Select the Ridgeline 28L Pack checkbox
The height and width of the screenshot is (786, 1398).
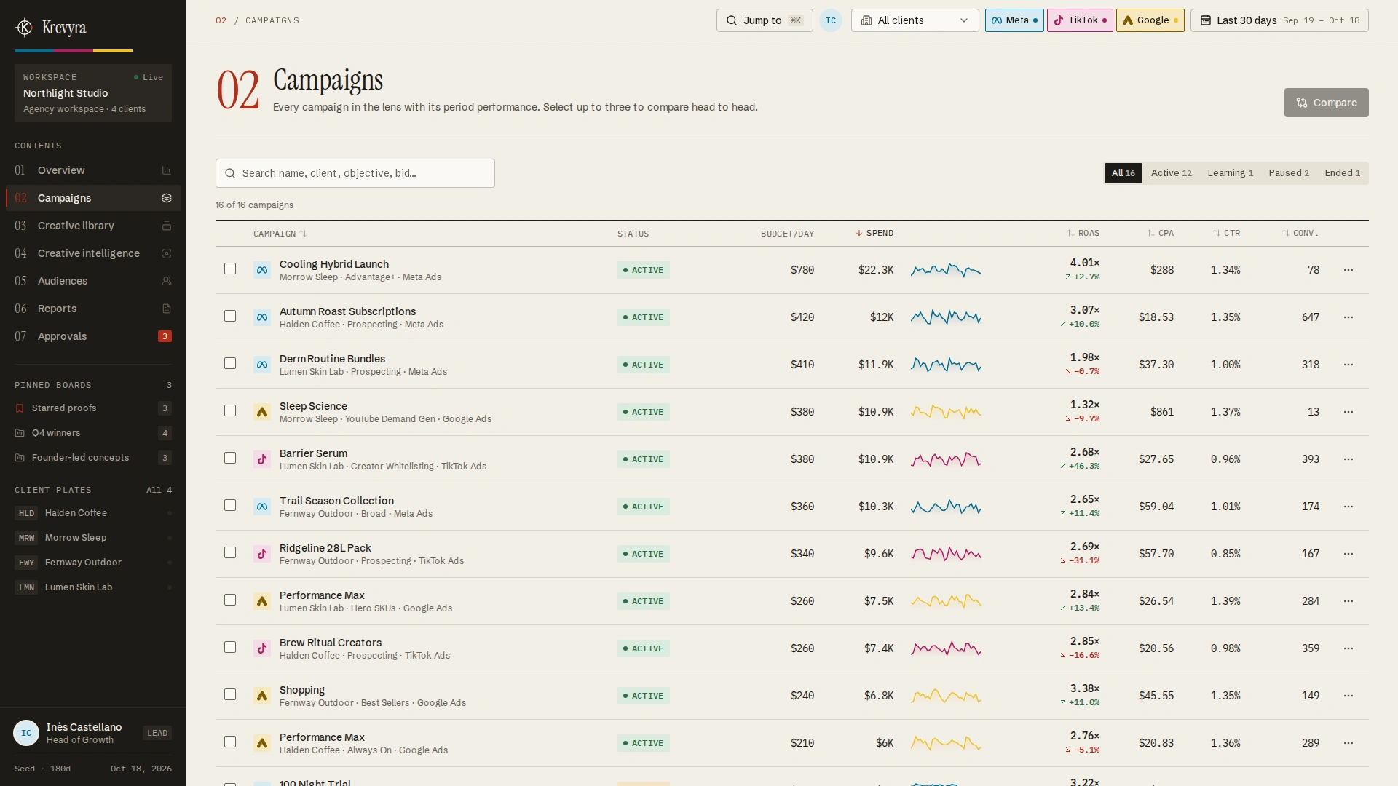coord(230,552)
